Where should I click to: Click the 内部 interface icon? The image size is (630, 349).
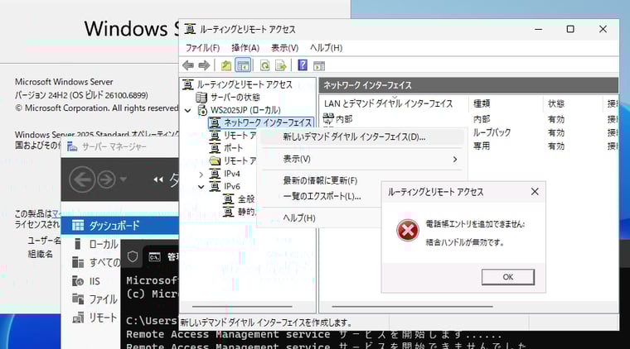click(x=328, y=118)
